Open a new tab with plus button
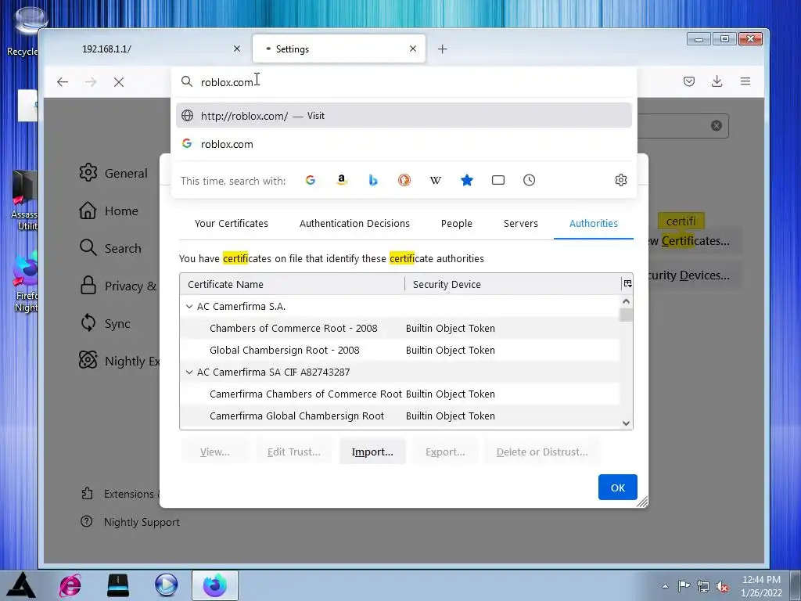The width and height of the screenshot is (801, 601). coord(443,49)
